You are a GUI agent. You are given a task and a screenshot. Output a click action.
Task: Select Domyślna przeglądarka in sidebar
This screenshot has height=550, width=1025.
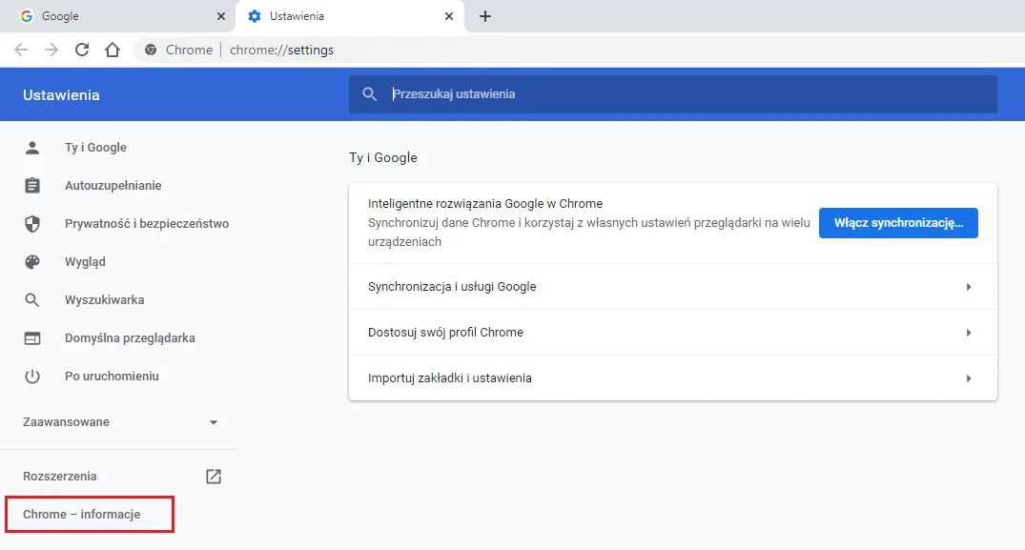(x=130, y=338)
